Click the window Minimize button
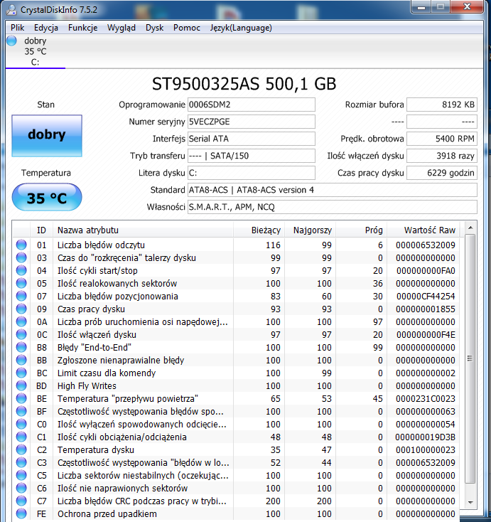This screenshot has height=522, width=491. pos(421,6)
